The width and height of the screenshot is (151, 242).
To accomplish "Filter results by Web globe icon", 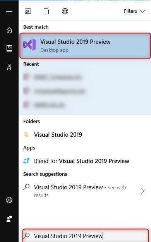I will click(x=65, y=11).
